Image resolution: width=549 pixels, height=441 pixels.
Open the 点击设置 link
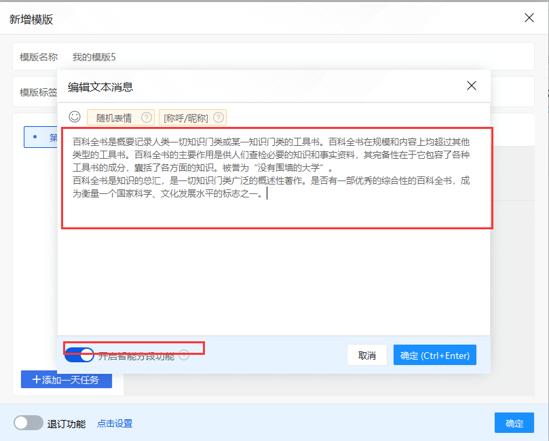point(115,423)
